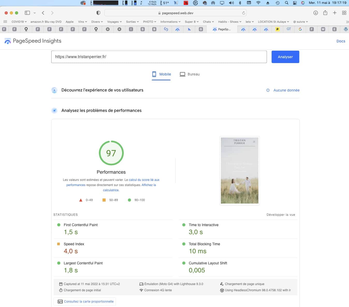Click the Total Blocking Time label
Viewport: 349px width, 307px height.
click(x=204, y=244)
